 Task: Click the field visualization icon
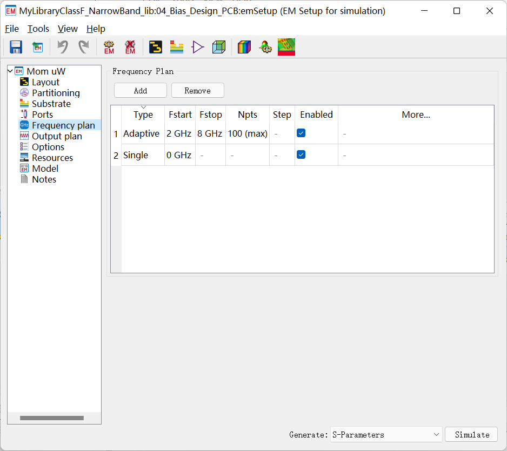tap(286, 47)
